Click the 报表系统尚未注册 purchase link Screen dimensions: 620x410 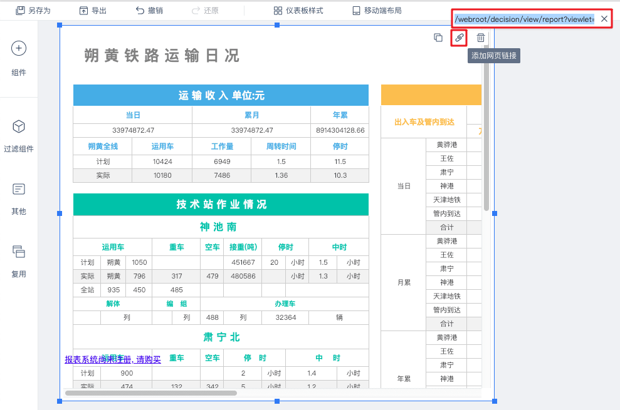tap(113, 359)
